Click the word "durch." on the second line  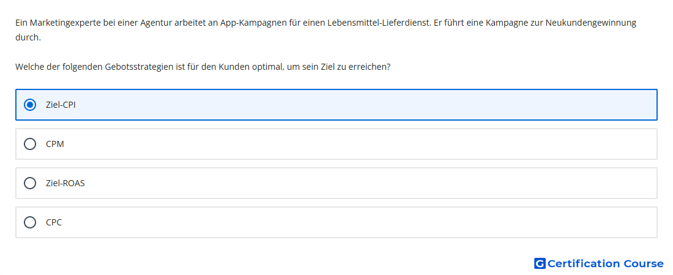coord(28,37)
